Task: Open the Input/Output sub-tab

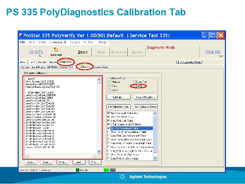Action: click(x=38, y=67)
